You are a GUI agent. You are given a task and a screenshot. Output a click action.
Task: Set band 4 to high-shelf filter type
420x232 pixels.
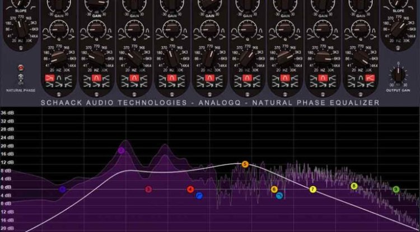[180, 78]
